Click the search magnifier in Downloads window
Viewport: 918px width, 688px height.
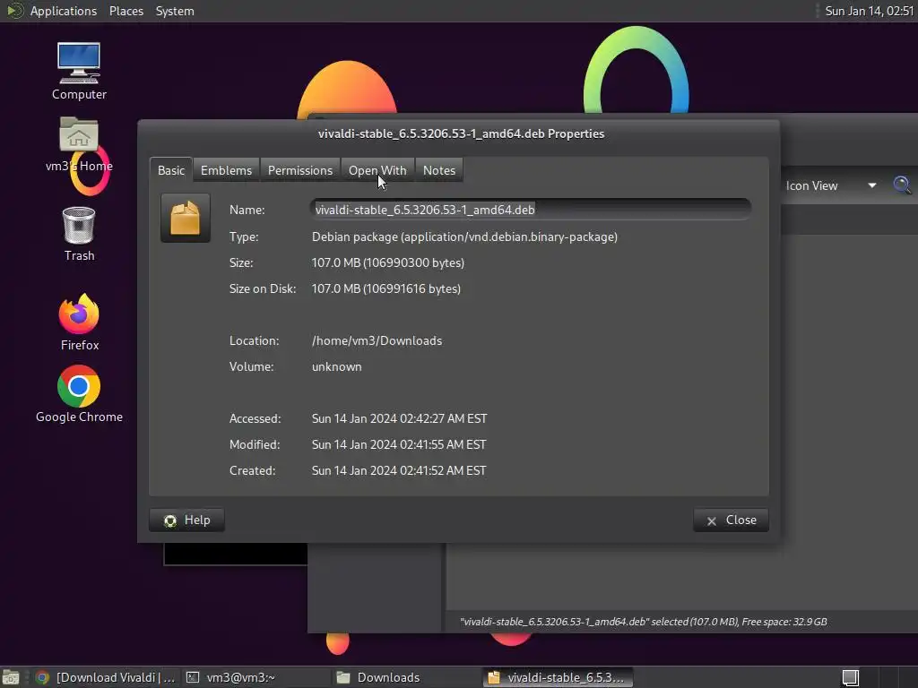(x=902, y=185)
